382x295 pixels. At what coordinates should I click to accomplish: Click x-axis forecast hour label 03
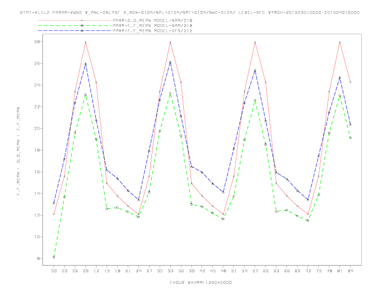tap(64, 271)
